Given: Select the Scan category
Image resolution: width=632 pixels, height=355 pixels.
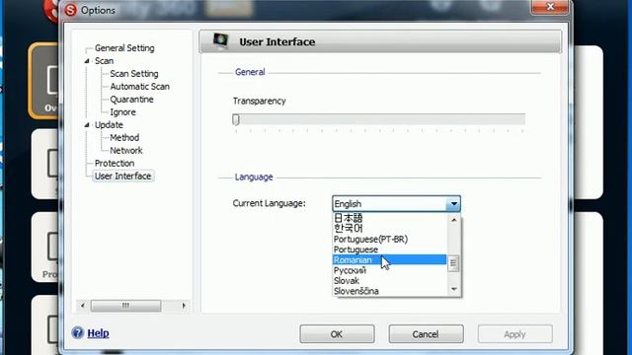Looking at the screenshot, I should pos(104,61).
